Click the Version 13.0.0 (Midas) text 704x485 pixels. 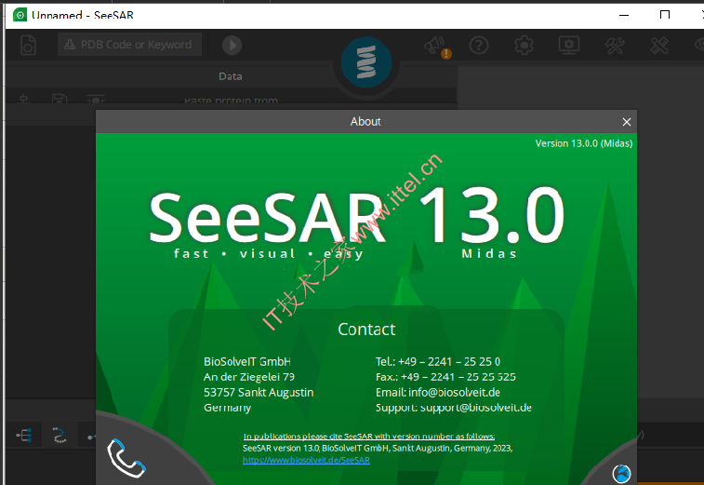tap(584, 143)
